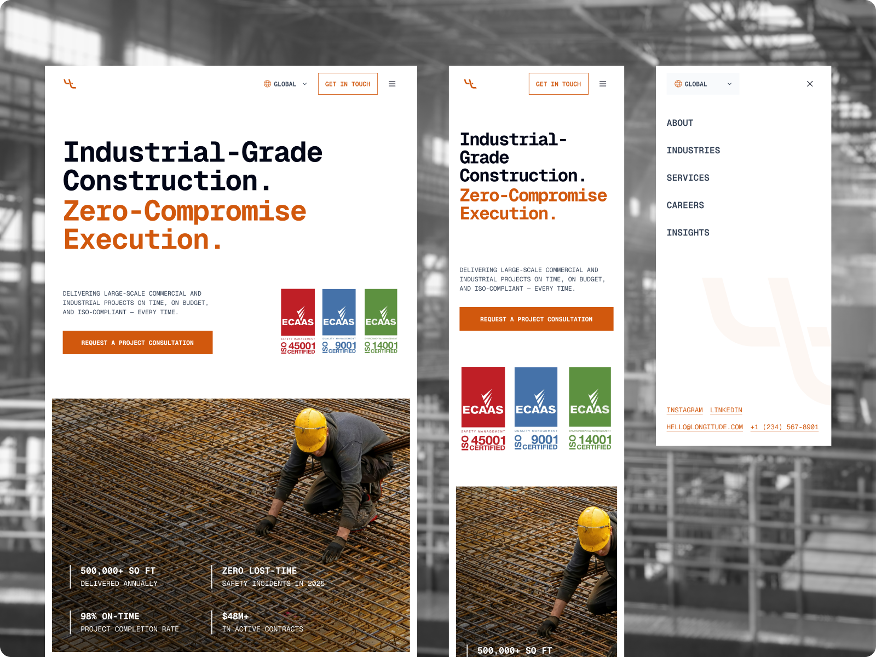This screenshot has width=876, height=657.
Task: Click Request a Project Consultation in mobile view
Action: pyautogui.click(x=537, y=319)
